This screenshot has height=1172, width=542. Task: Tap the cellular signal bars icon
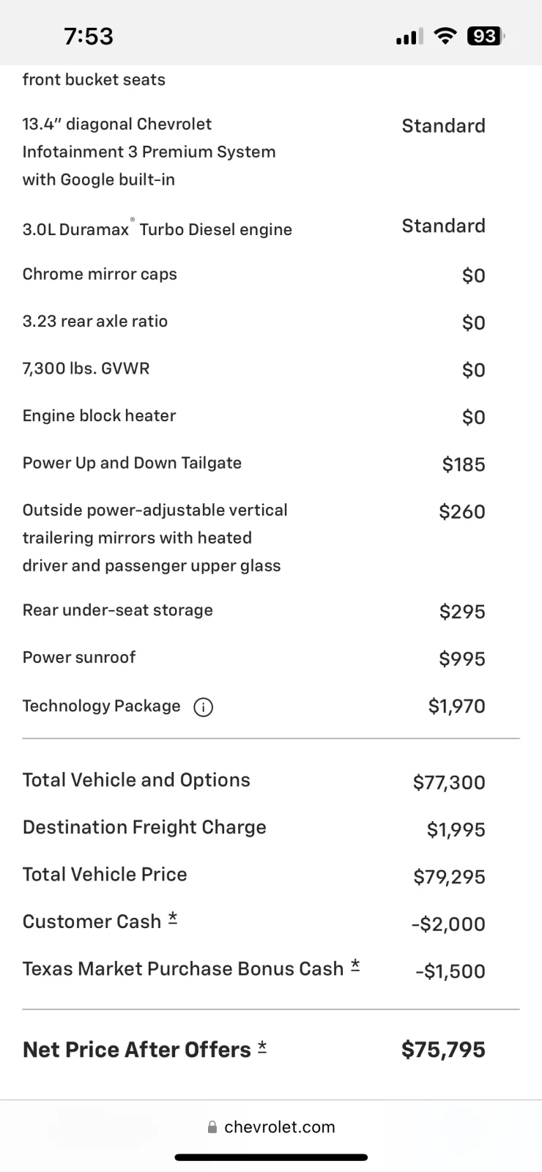click(x=409, y=37)
